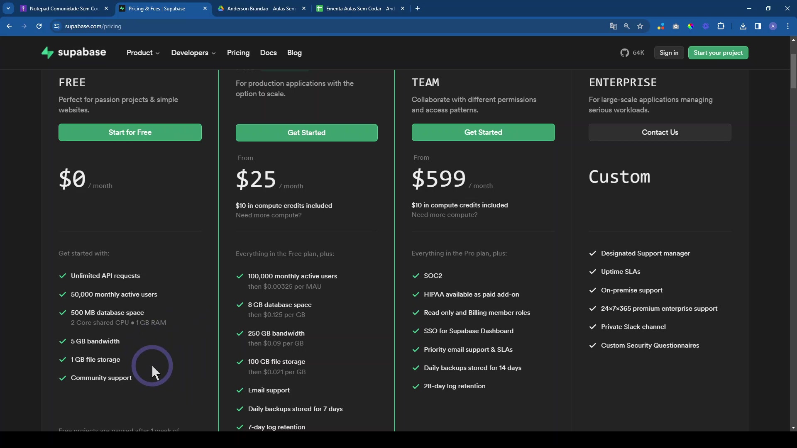Expand the Developers dropdown menu
The width and height of the screenshot is (797, 448).
193,53
